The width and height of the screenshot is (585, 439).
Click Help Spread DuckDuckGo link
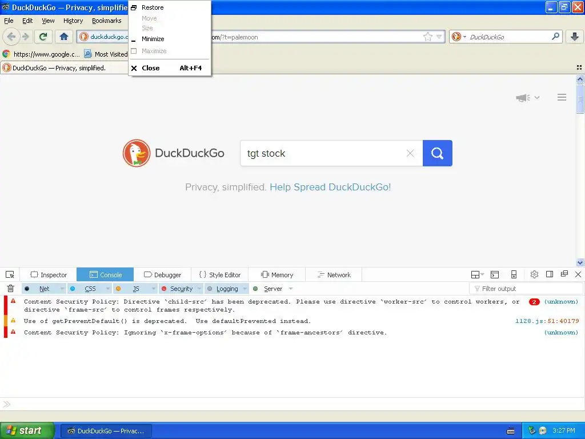pos(330,187)
